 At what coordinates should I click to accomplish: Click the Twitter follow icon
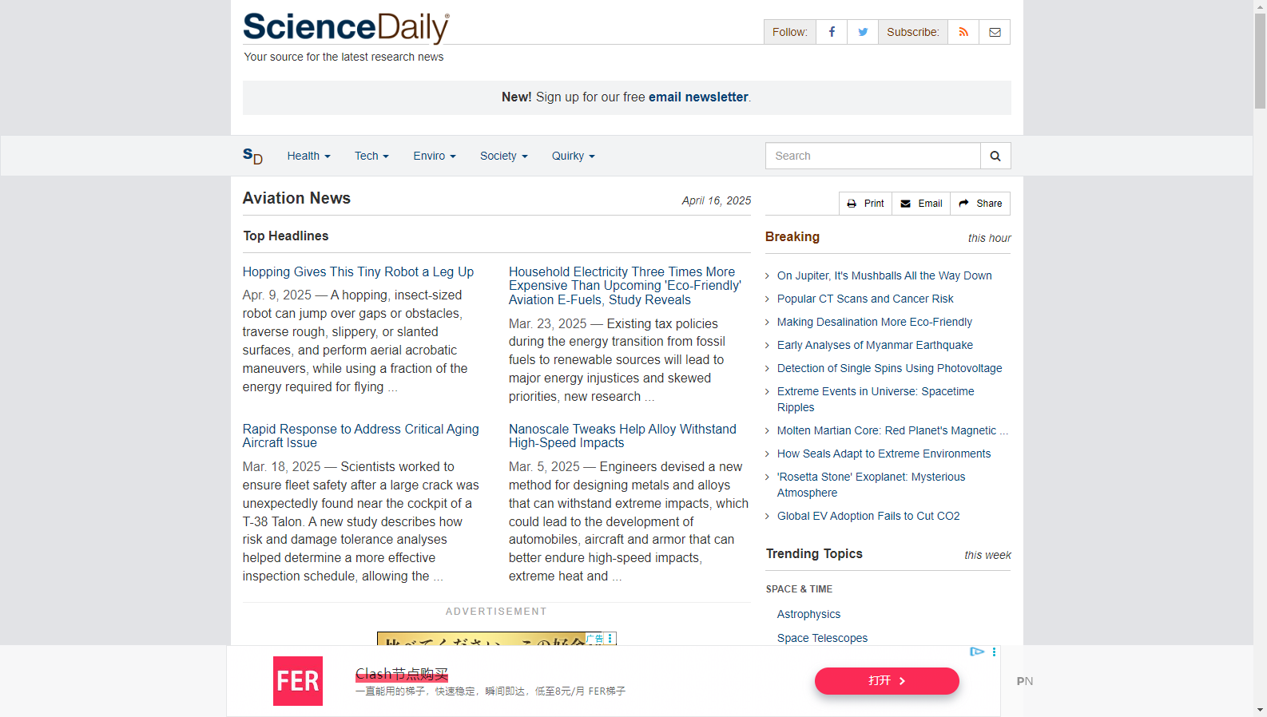click(x=863, y=32)
